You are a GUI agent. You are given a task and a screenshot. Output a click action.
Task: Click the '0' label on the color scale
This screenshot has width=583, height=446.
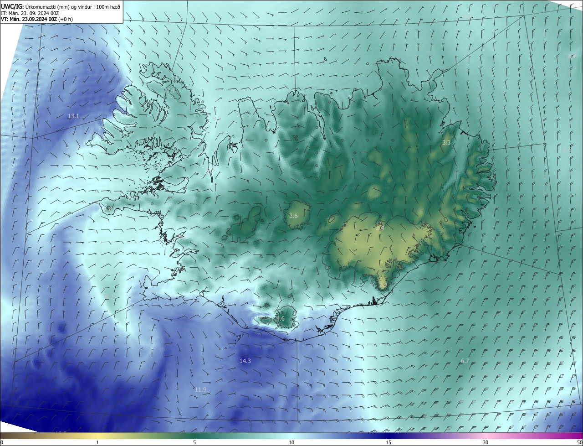[1, 442]
